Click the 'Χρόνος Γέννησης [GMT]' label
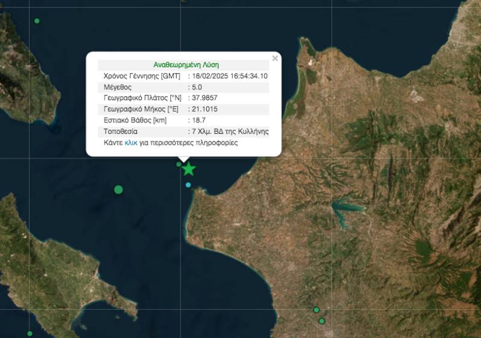The height and width of the screenshot is (338, 481). click(142, 76)
